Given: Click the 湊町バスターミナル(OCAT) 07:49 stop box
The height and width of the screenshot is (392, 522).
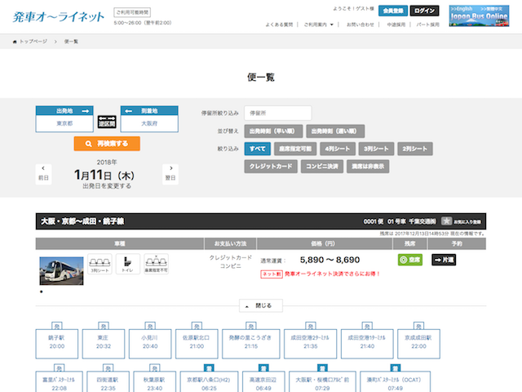Looking at the screenshot, I should pos(395,382).
